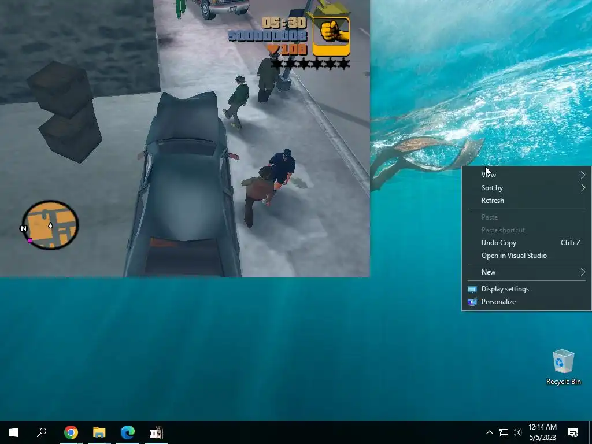
Task: Click the 12:14 AM clock and date
Action: point(542,432)
